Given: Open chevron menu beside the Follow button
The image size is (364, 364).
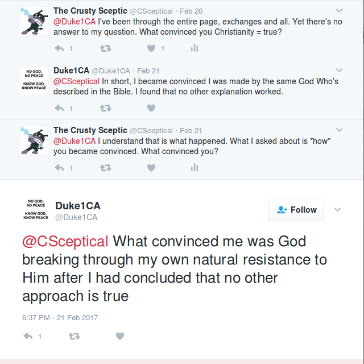Looking at the screenshot, I should click(337, 210).
